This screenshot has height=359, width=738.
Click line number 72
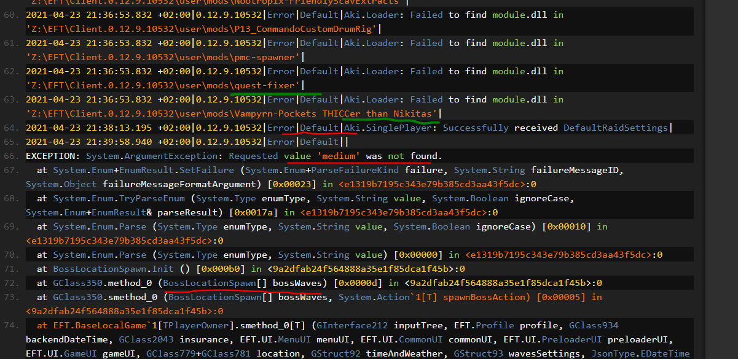coord(10,283)
